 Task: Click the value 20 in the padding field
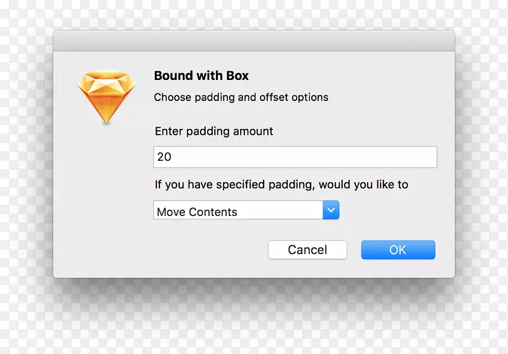164,157
